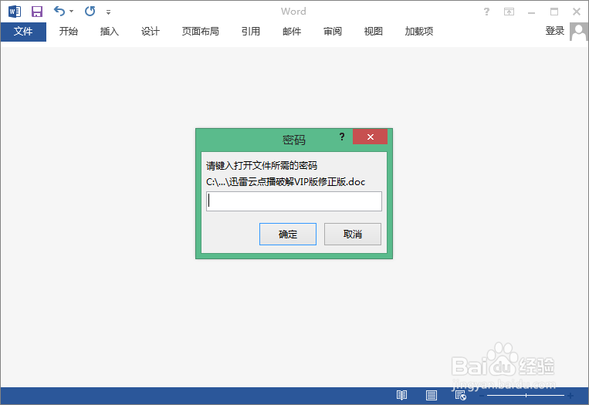The image size is (589, 405).
Task: Click the password dialog help question mark
Action: click(x=342, y=137)
